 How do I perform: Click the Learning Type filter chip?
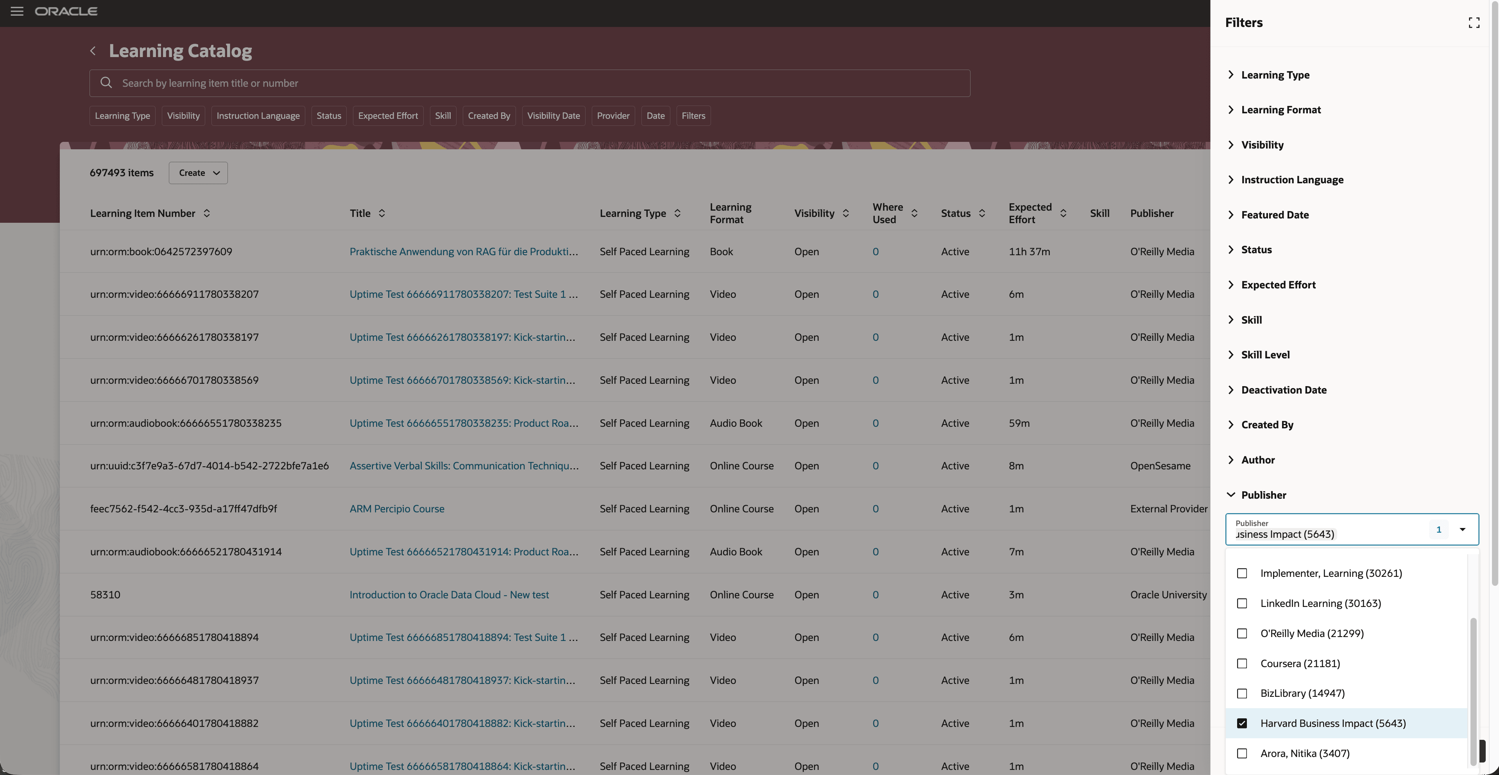[122, 116]
